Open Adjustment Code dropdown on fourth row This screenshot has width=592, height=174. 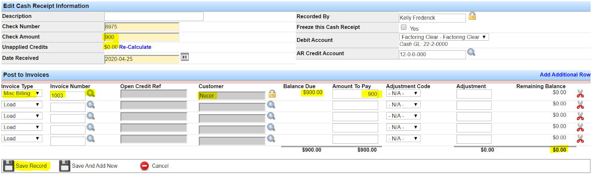pos(403,127)
